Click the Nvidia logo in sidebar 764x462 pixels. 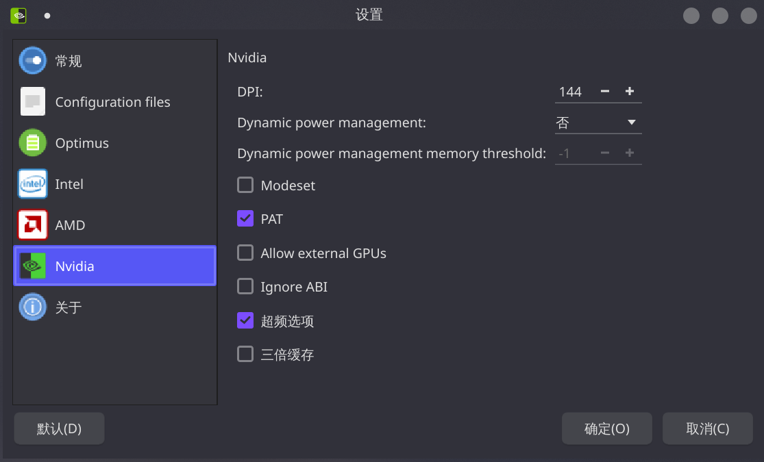(33, 266)
